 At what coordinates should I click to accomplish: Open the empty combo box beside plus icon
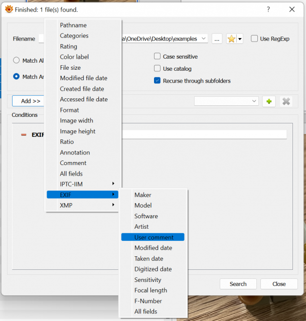pyautogui.click(x=226, y=101)
